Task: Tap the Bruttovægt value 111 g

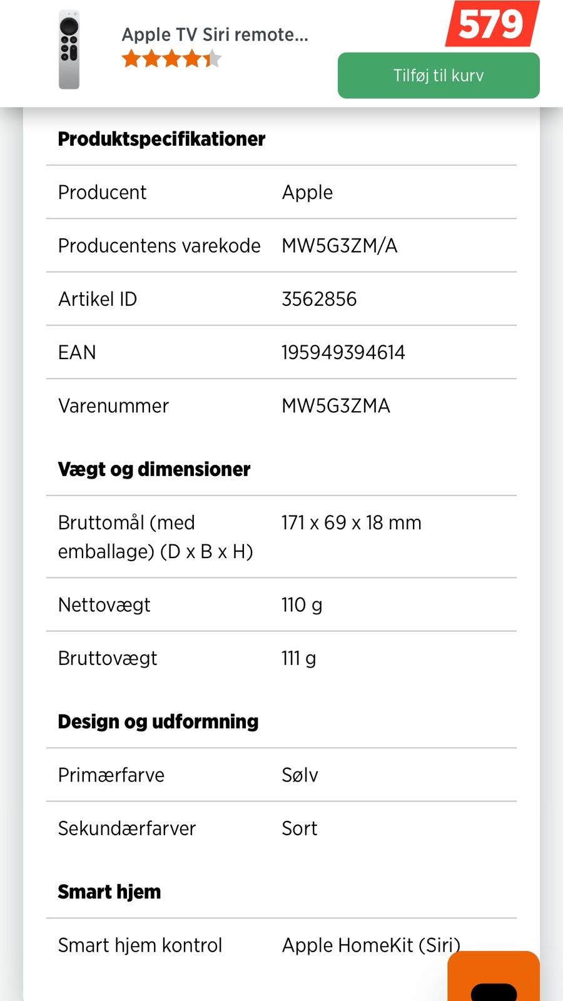Action: coord(298,658)
